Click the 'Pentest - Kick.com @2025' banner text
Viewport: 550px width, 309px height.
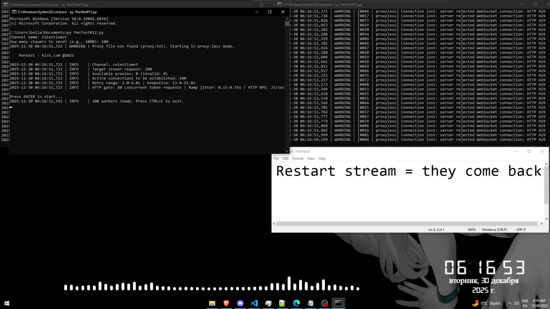coord(46,55)
